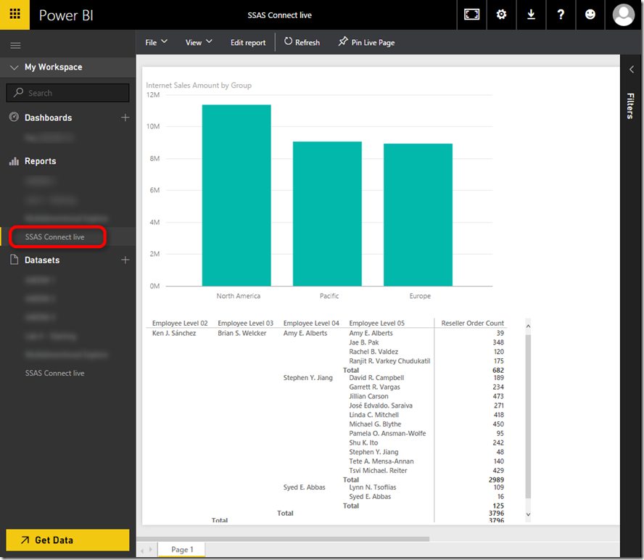Click Employee Level 03 column header

(246, 323)
